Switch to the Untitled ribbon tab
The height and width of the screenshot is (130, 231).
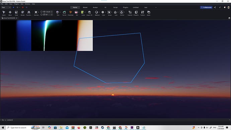tap(136, 7)
